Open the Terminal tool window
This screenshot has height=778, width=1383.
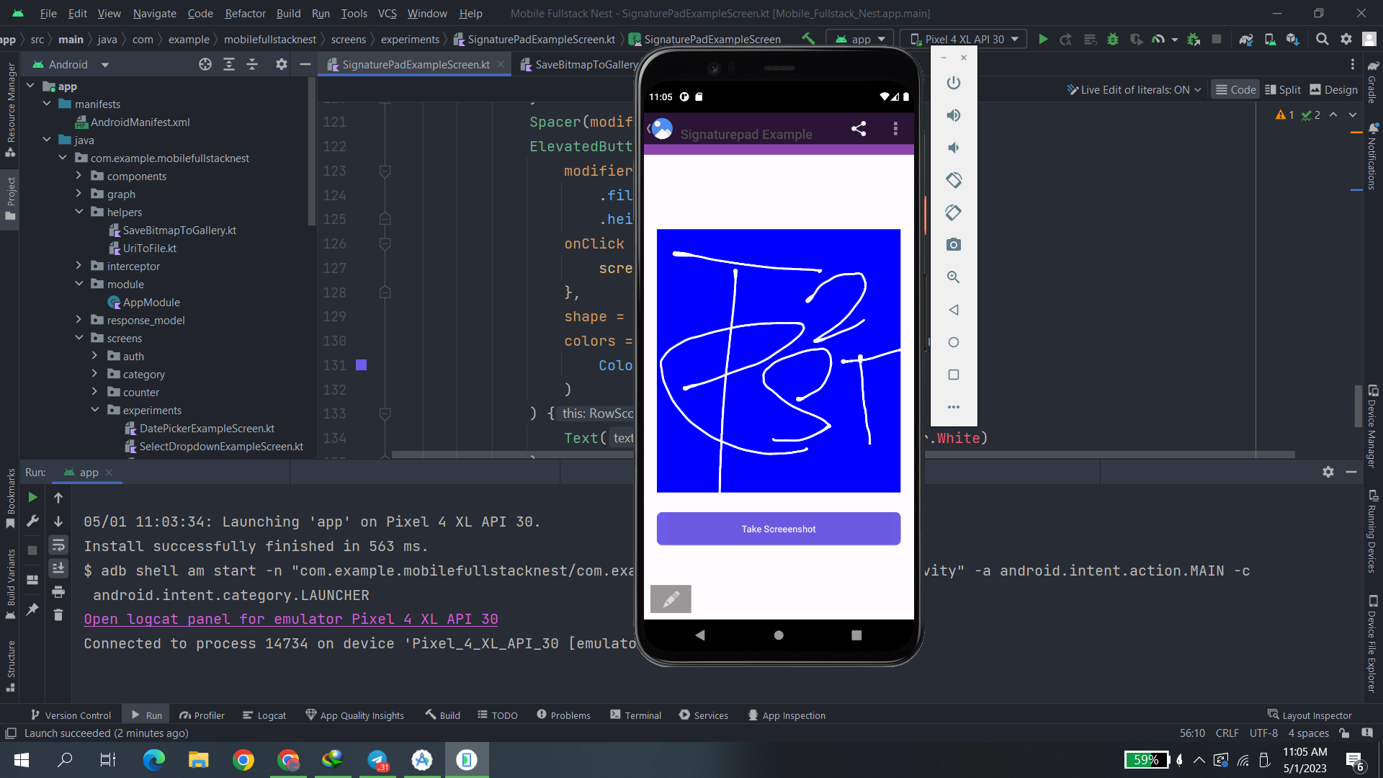635,715
